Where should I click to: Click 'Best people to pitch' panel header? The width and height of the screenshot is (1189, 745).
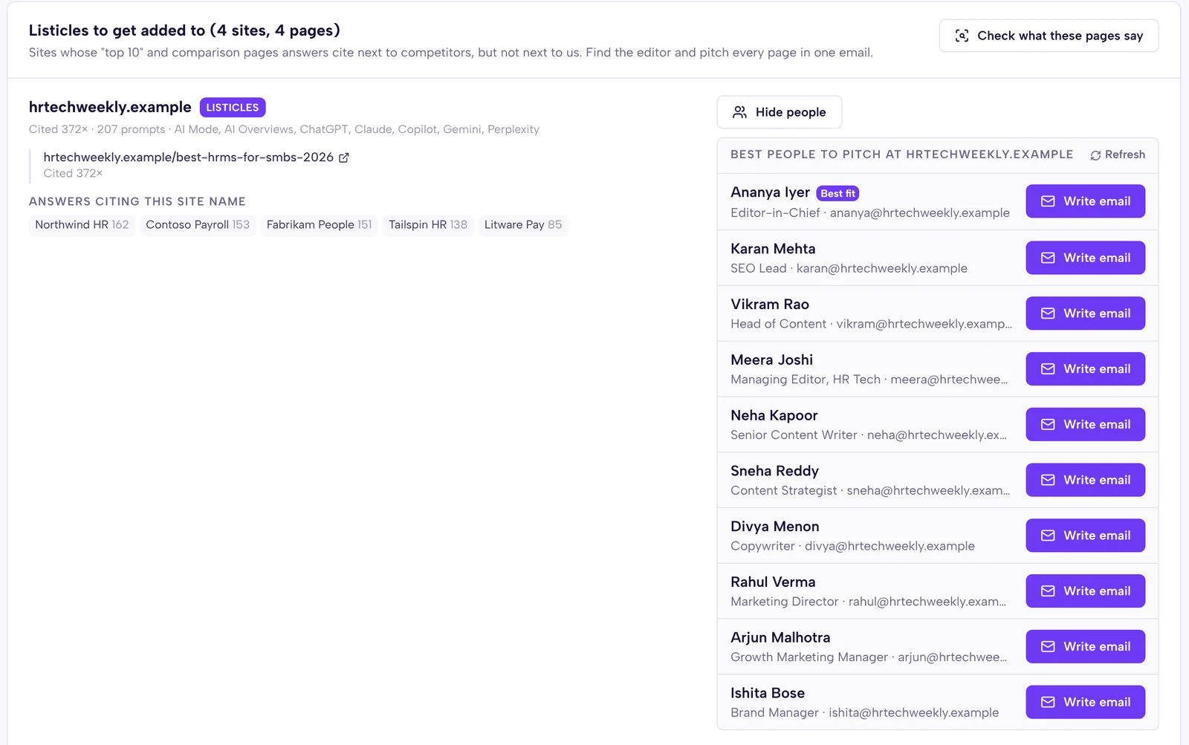[901, 154]
